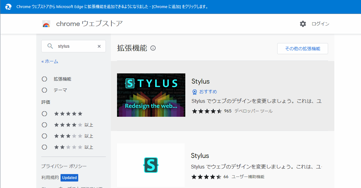This screenshot has width=361, height=188.
Task: Open the STYLUS Redesign the web thumbnail
Action: 151,95
